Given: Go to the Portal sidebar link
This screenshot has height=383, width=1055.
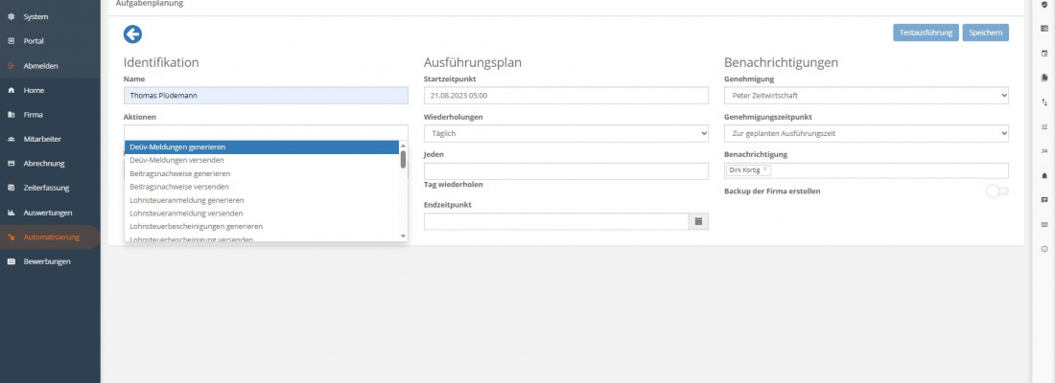Looking at the screenshot, I should click(34, 41).
